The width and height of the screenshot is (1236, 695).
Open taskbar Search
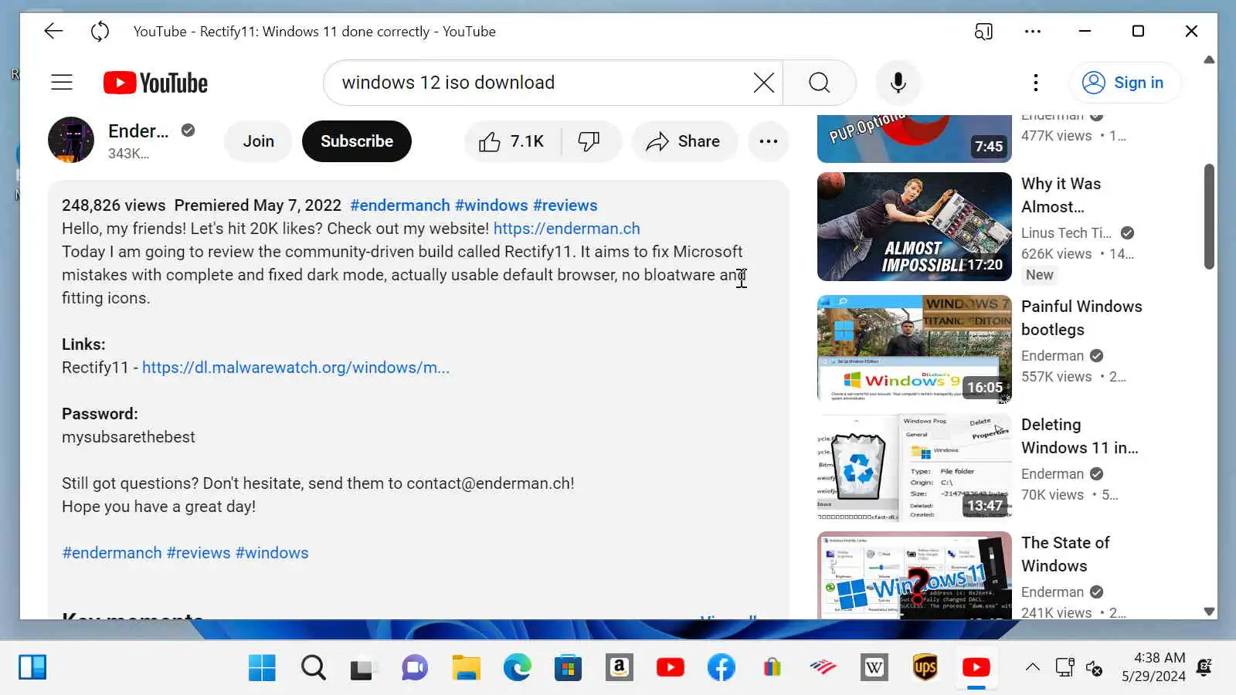point(313,668)
